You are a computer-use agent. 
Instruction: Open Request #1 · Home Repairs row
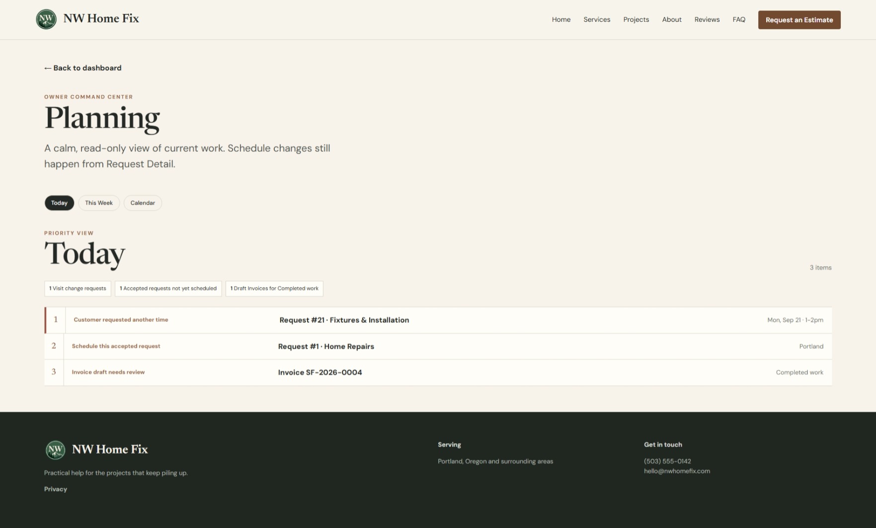point(438,346)
